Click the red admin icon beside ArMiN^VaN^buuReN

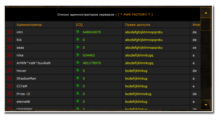coord(9,63)
